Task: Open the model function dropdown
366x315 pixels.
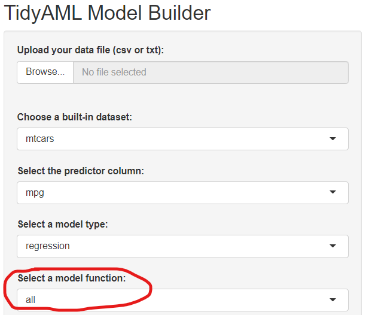Action: [182, 299]
